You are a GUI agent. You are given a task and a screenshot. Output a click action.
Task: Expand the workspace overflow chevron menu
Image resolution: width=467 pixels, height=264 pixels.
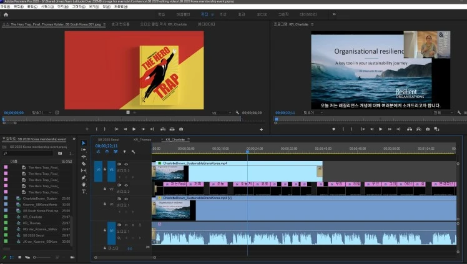click(x=333, y=14)
